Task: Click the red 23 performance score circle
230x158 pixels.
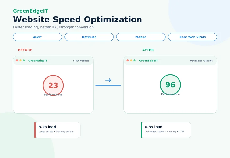Action: [53, 85]
